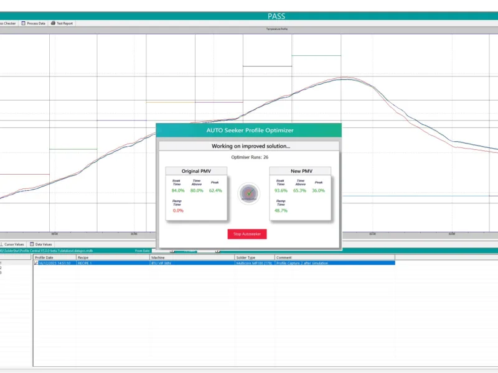Image resolution: width=498 pixels, height=373 pixels.
Task: Click the profile row icon before the date
Action: [x=36, y=263]
